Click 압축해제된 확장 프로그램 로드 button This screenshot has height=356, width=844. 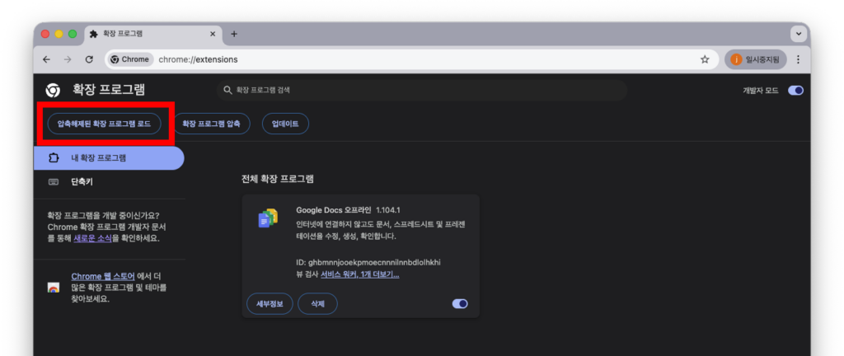click(104, 124)
